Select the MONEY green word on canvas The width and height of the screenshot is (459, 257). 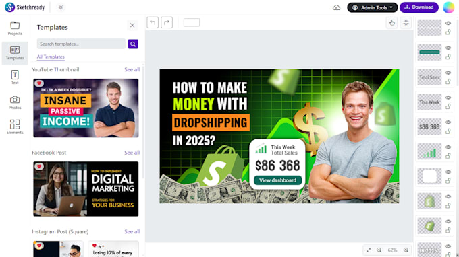[194, 104]
